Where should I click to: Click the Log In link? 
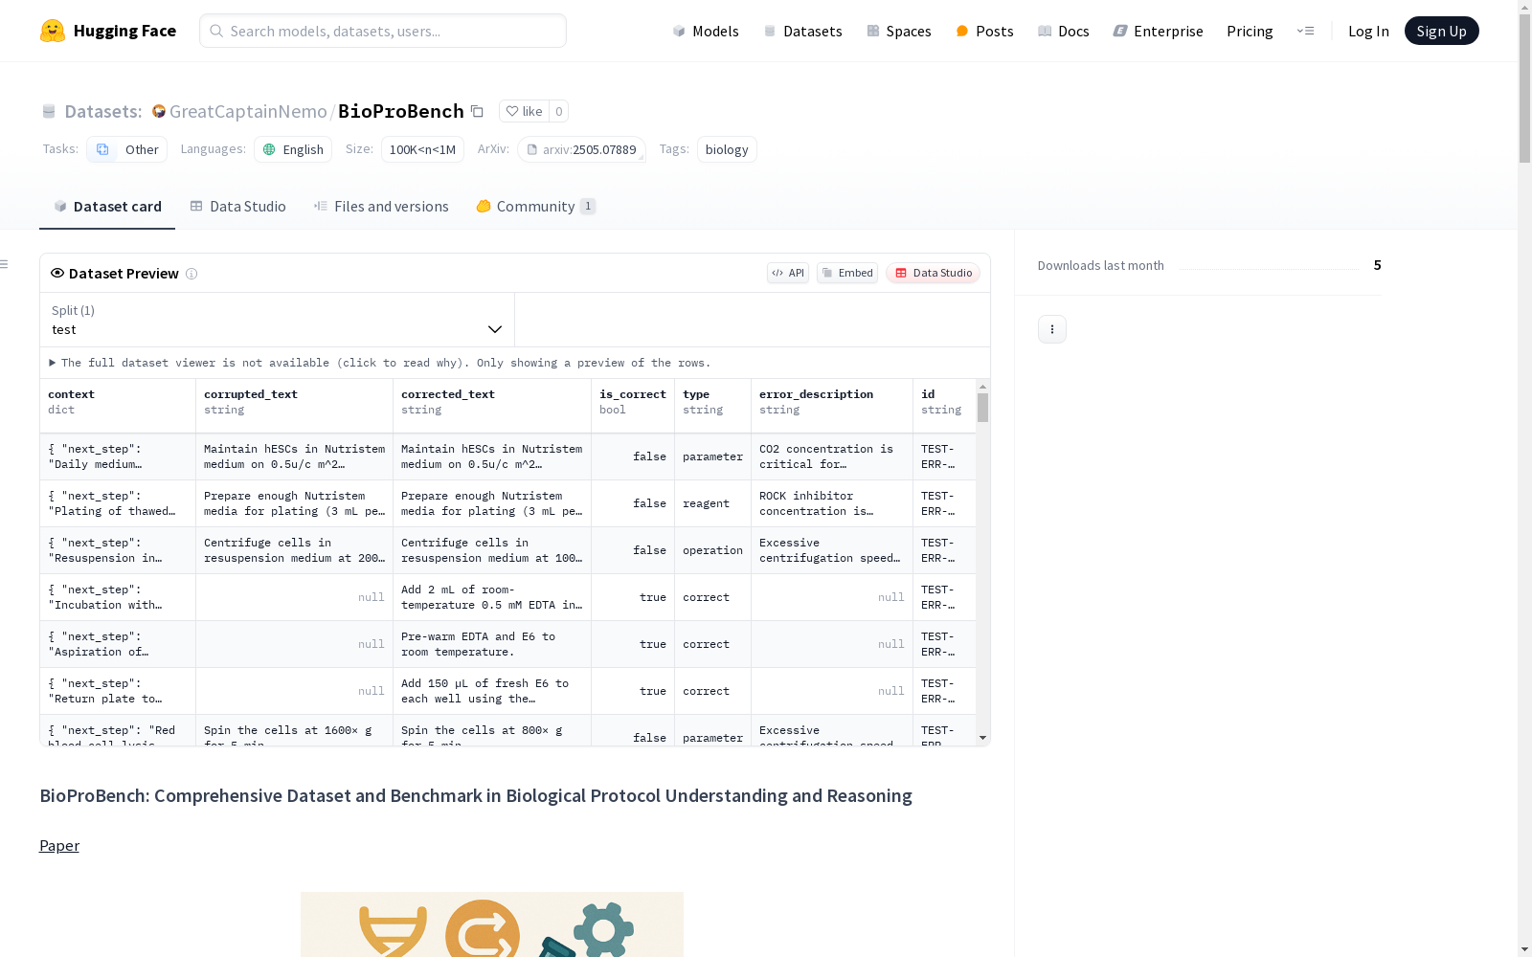[x=1368, y=31]
